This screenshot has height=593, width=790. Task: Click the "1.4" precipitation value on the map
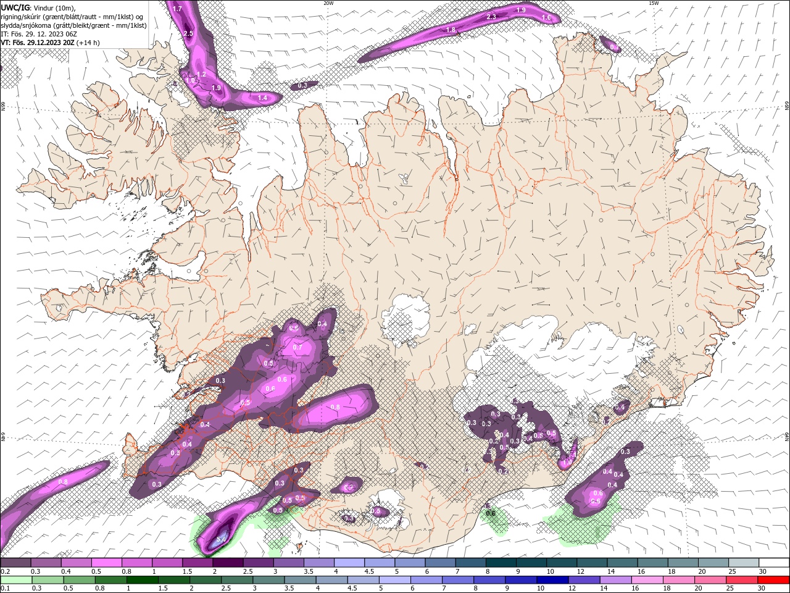(x=262, y=98)
